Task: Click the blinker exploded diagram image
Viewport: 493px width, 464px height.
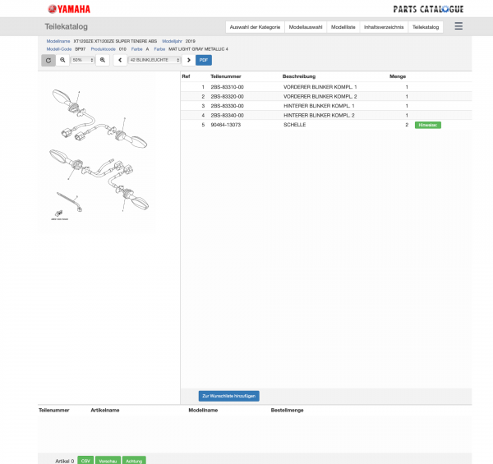Action: (x=99, y=154)
